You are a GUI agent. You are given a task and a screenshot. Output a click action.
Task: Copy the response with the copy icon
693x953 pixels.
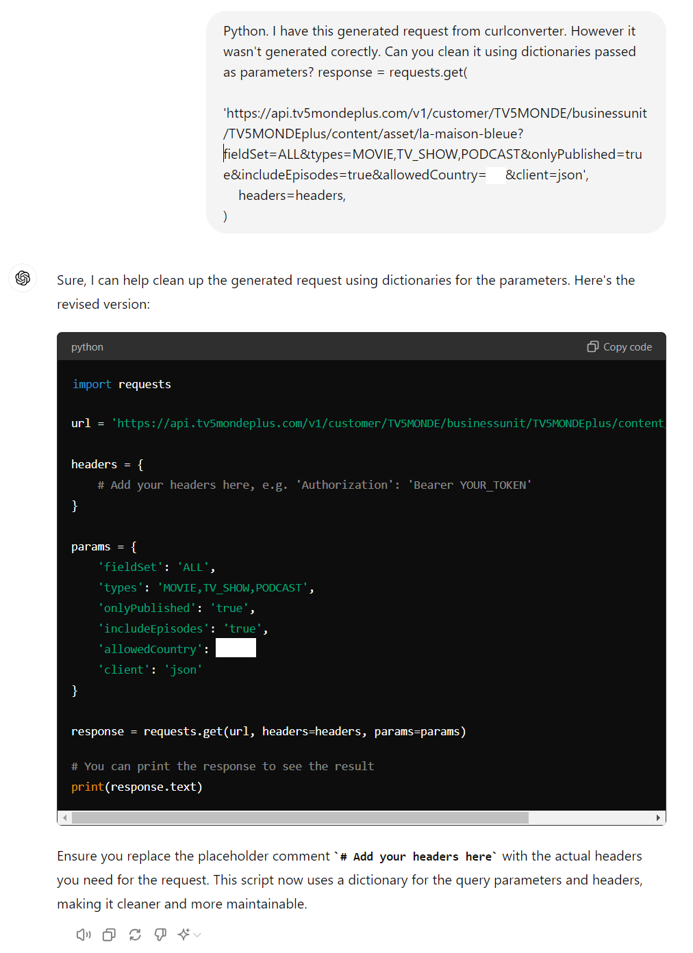[109, 935]
